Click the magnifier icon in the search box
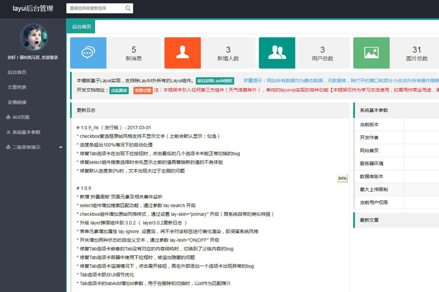 128,8
